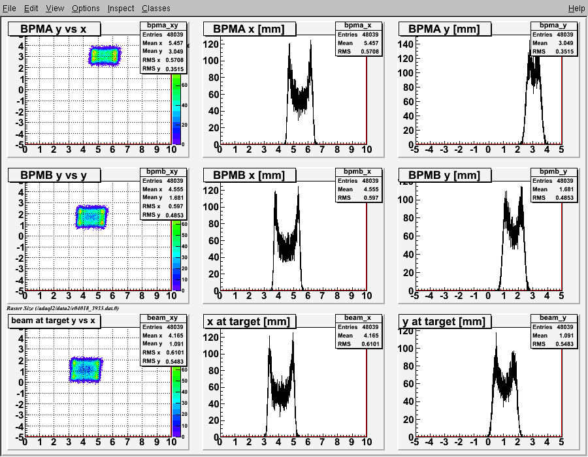
Task: Click 'RMS 0.5708' in bpma_x stats
Action: click(x=358, y=52)
